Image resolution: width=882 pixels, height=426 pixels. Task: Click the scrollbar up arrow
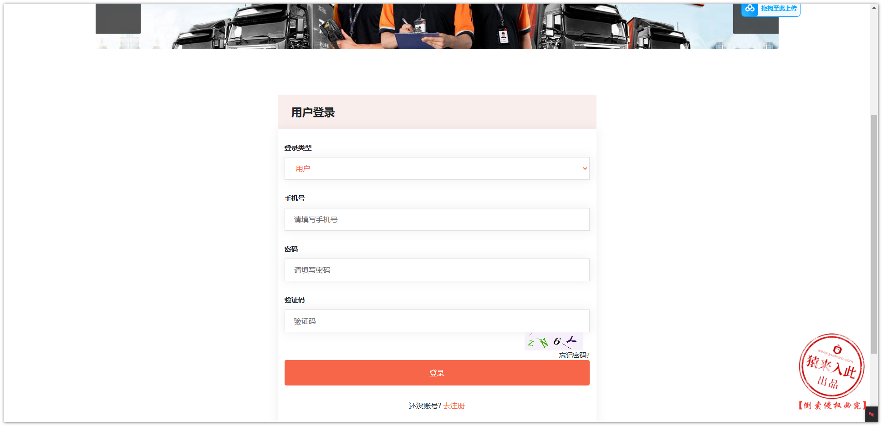pos(874,8)
